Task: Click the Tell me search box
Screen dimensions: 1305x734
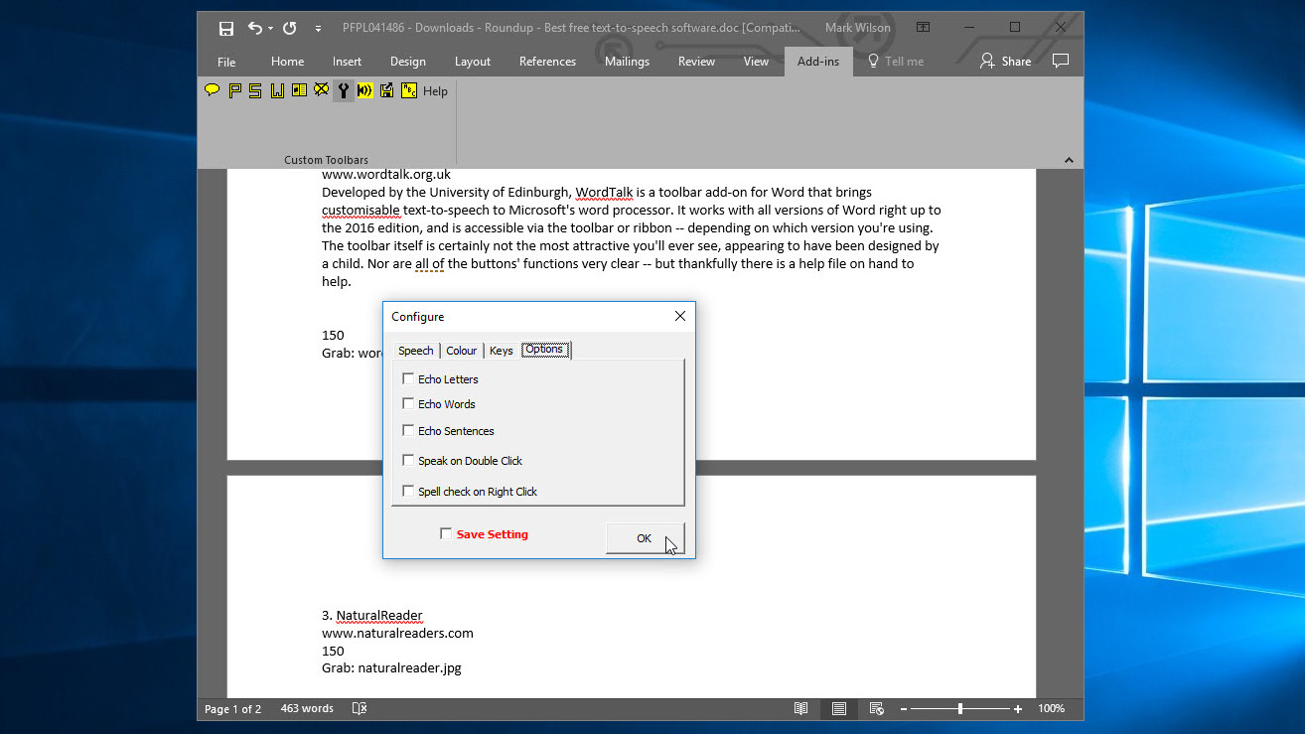Action: pyautogui.click(x=896, y=62)
